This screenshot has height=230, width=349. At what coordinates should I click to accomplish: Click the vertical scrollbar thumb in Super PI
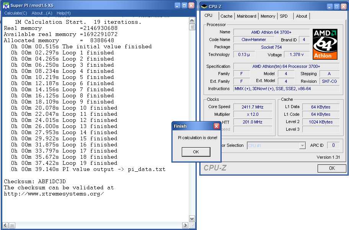point(192,27)
